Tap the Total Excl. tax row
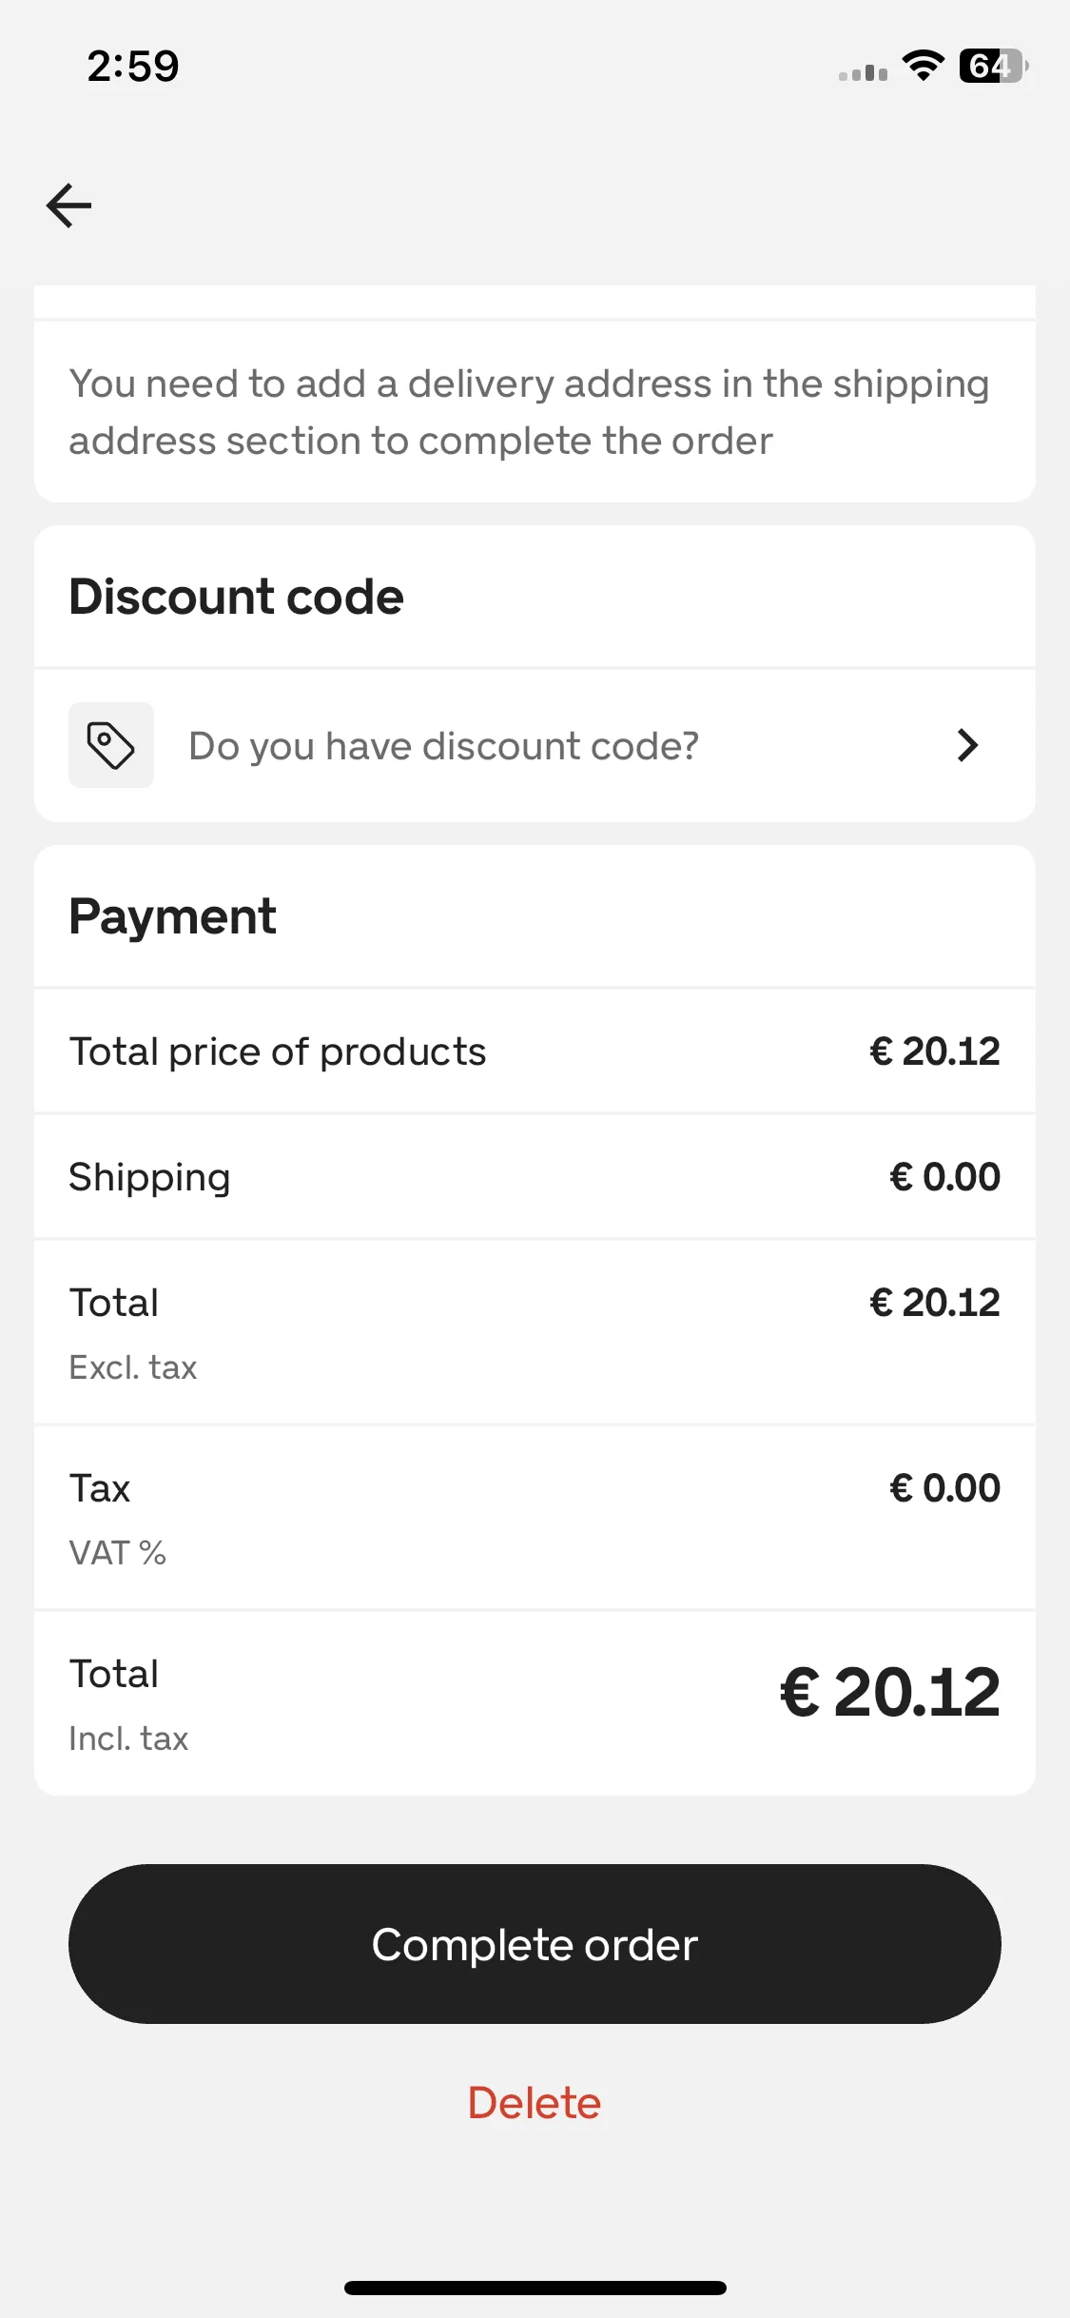This screenshot has width=1070, height=2318. pos(535,1332)
